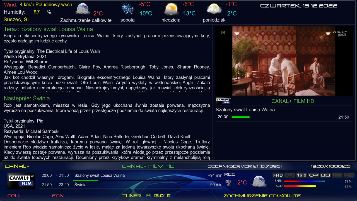This screenshot has height=201, width=357.
Task: Click the CANAL+ FILM logo in infobar
Action: pyautogui.click(x=21, y=181)
